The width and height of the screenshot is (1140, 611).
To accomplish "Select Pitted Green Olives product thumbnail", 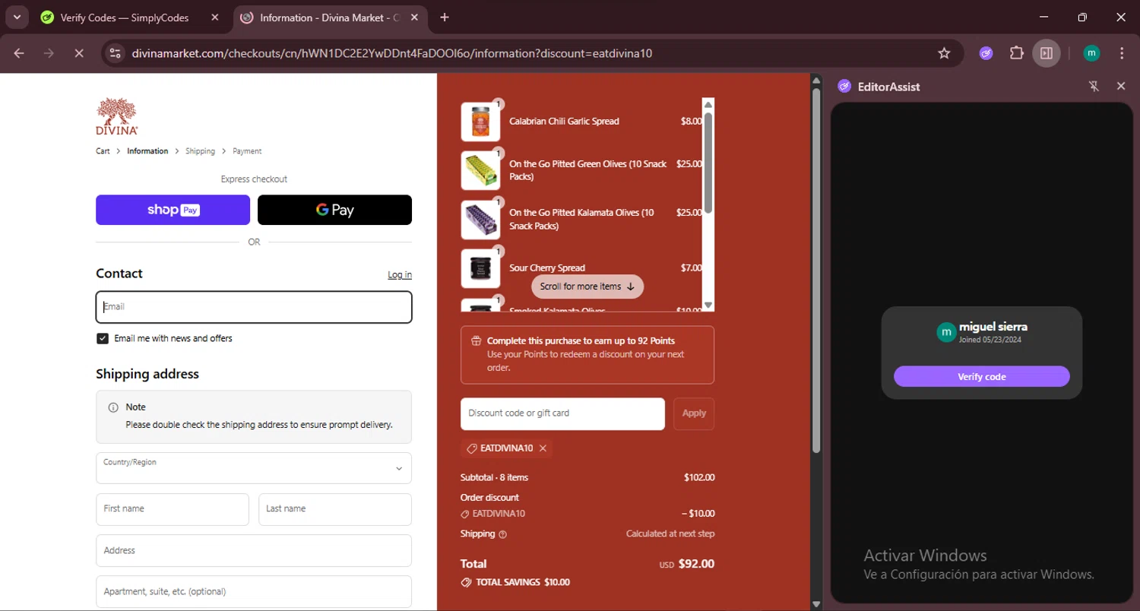I will [480, 170].
